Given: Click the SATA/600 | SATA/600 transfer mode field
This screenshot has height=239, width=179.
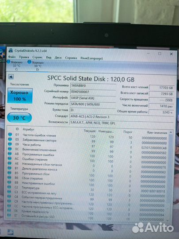Looking at the screenshot, I should [92, 104].
